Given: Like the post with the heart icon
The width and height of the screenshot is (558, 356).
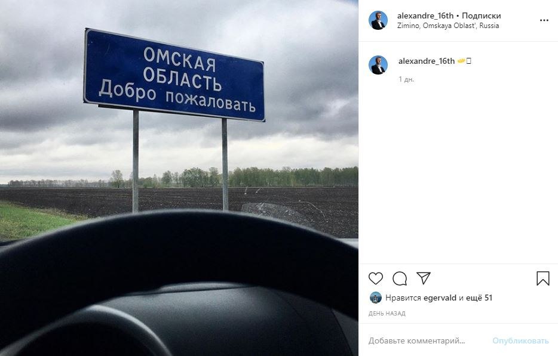Looking at the screenshot, I should click(375, 278).
